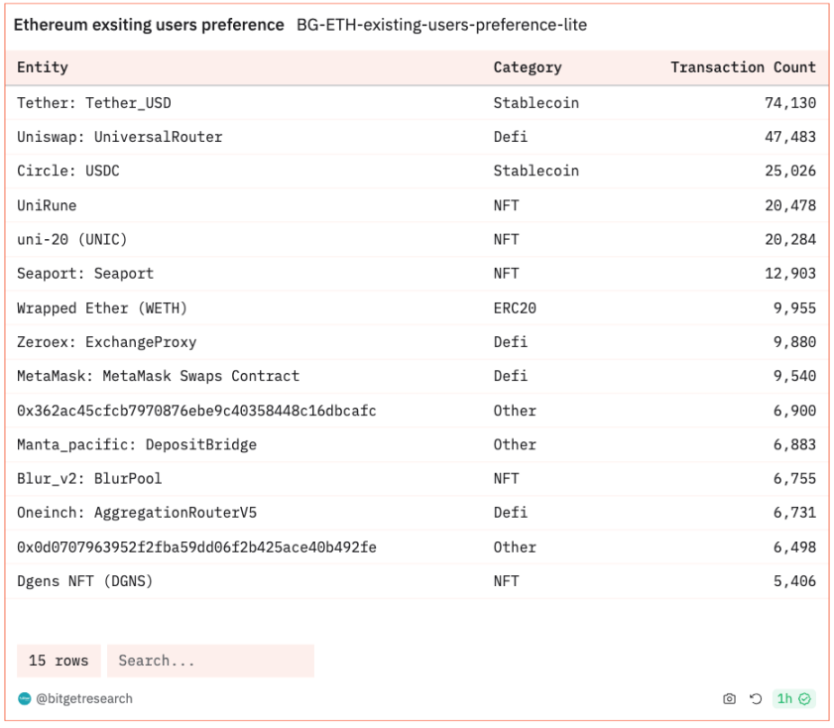Open the @bitgetresearch profile link
Viewport: 834px width, 728px height.
coord(84,699)
